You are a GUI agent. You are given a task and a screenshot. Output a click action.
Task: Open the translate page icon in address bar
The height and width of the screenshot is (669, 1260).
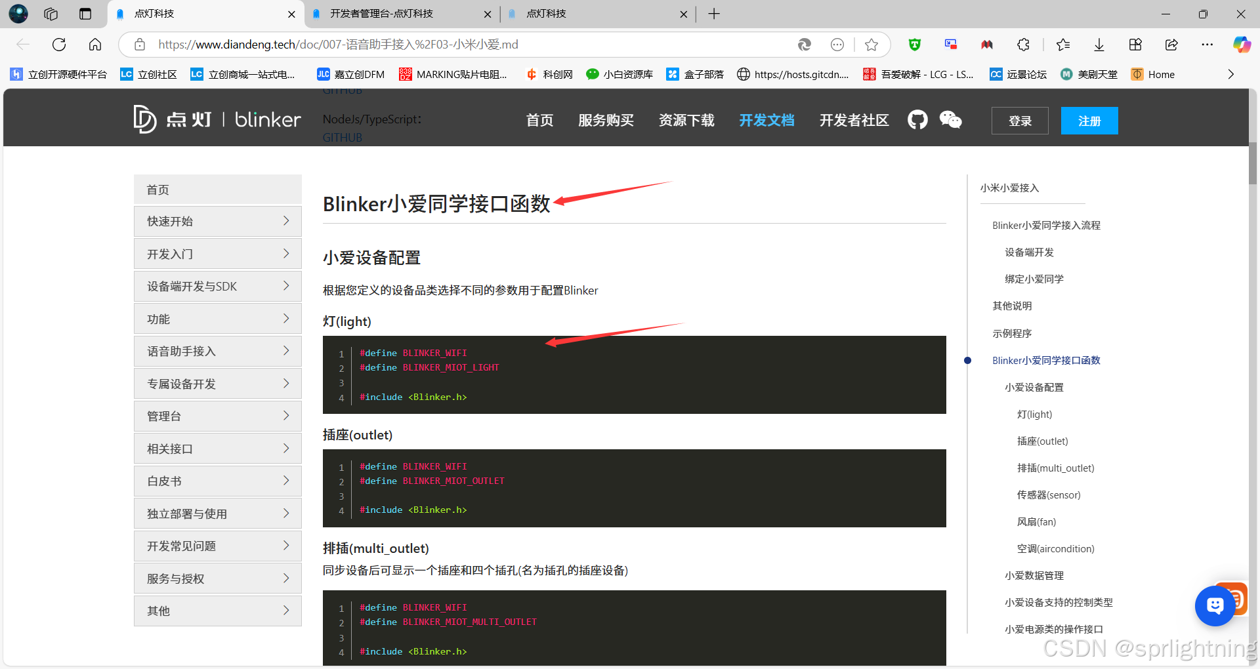point(805,45)
